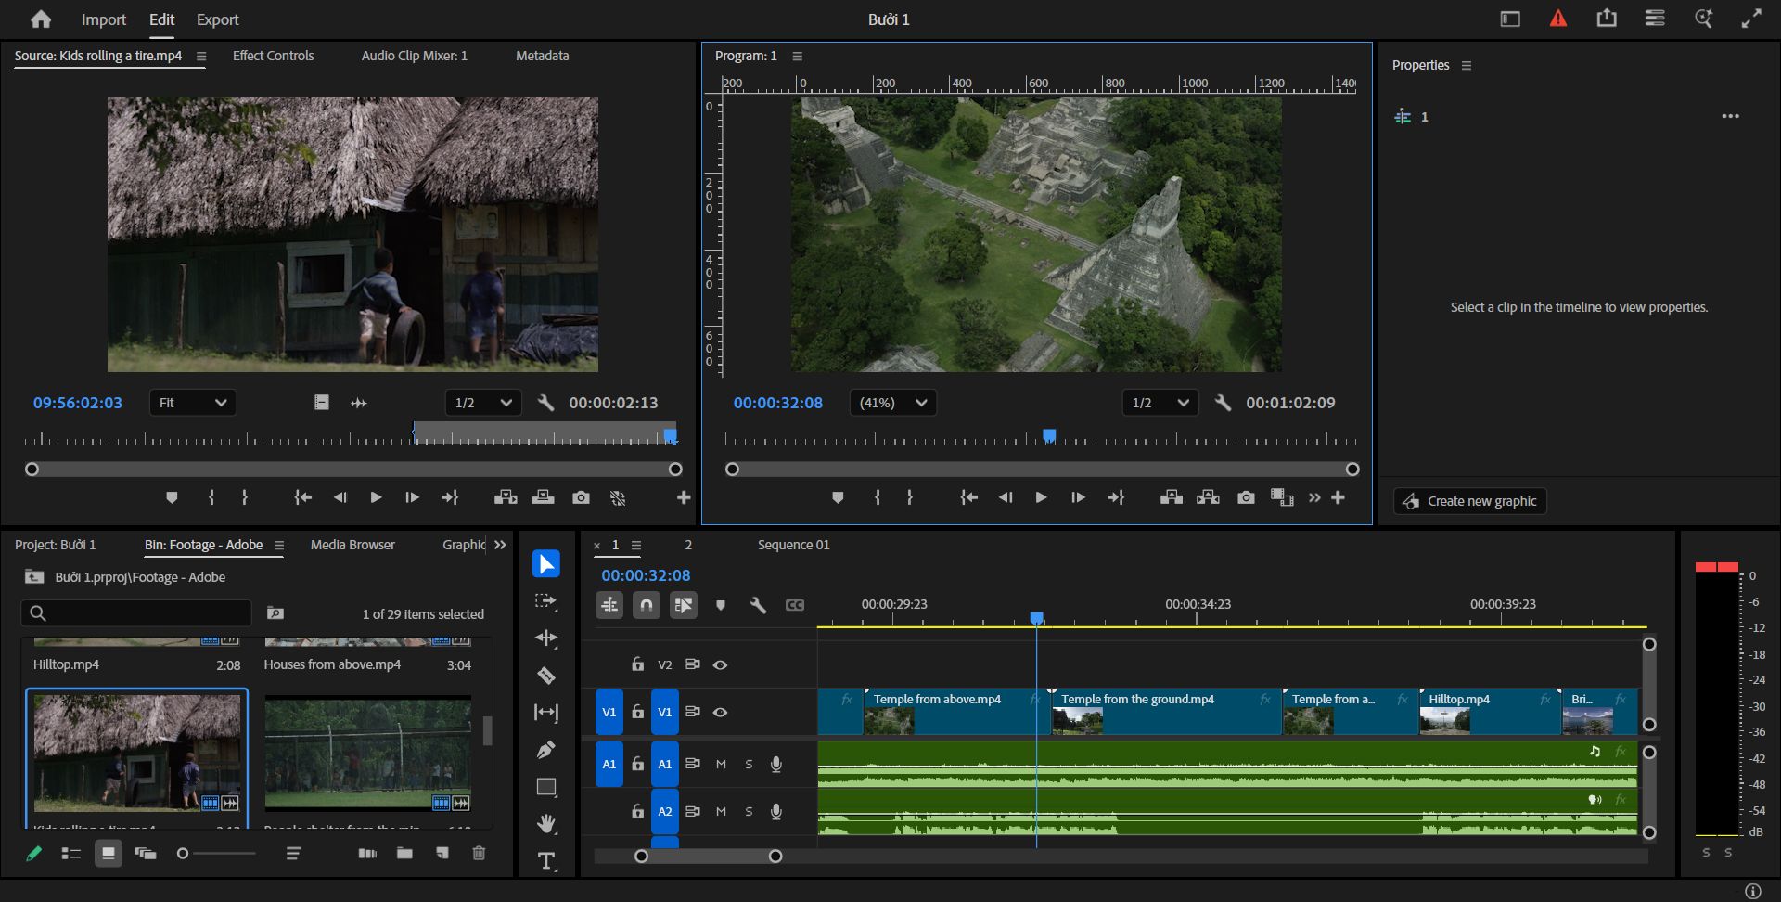The image size is (1781, 902).
Task: Open the Audio Clip Mixer: 1 tab
Action: 415,56
